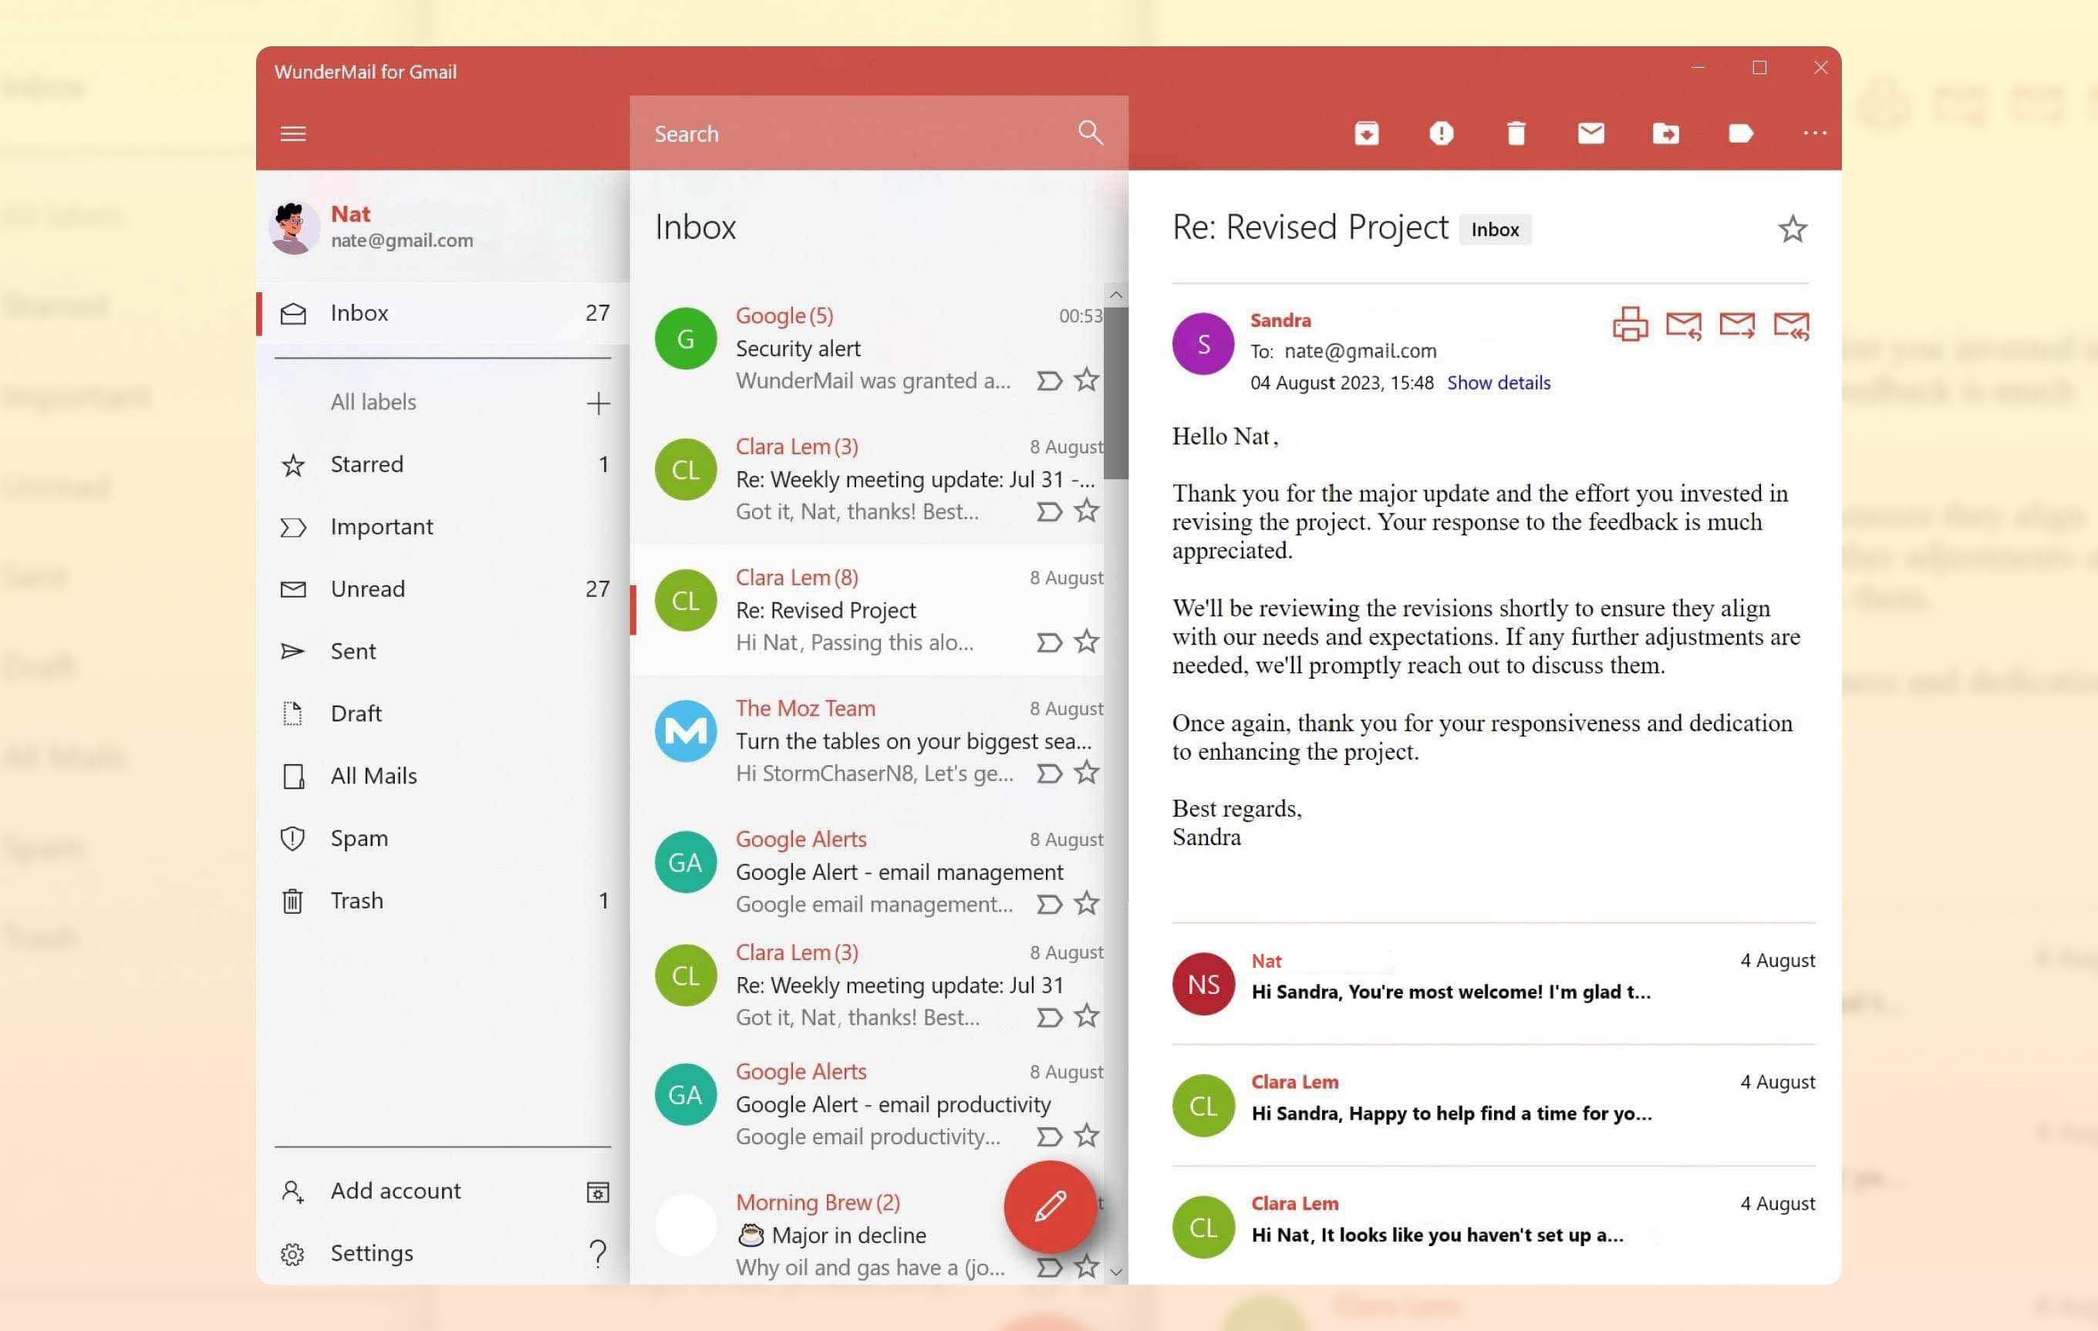Open the hamburger navigation menu
The image size is (2098, 1331).
[293, 133]
